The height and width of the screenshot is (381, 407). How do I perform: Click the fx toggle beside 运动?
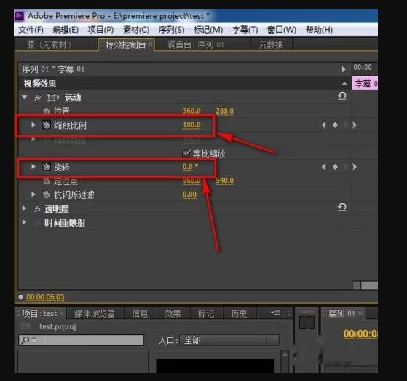(x=38, y=98)
